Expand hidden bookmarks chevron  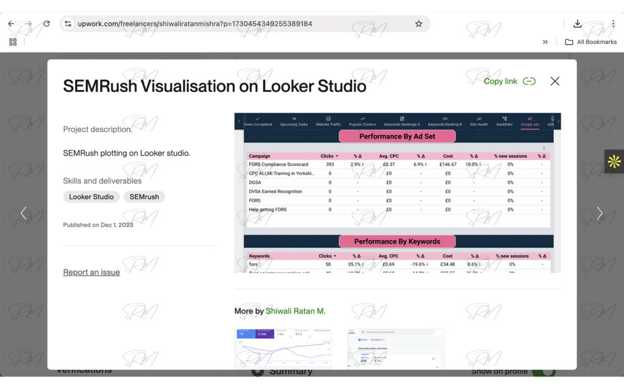(x=545, y=42)
